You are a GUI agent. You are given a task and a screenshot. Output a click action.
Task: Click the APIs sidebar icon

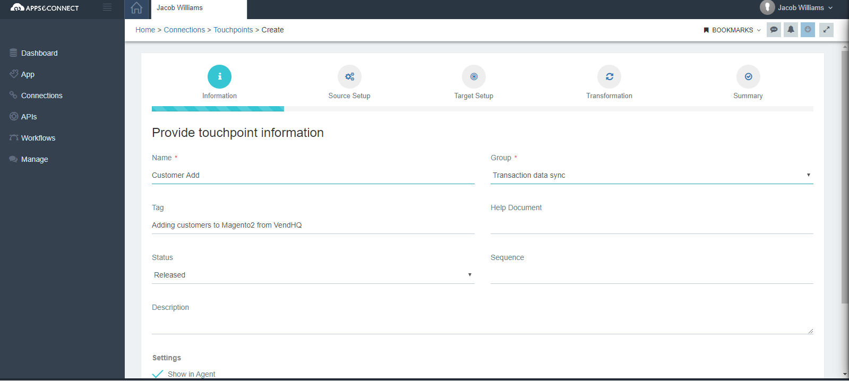tap(14, 116)
